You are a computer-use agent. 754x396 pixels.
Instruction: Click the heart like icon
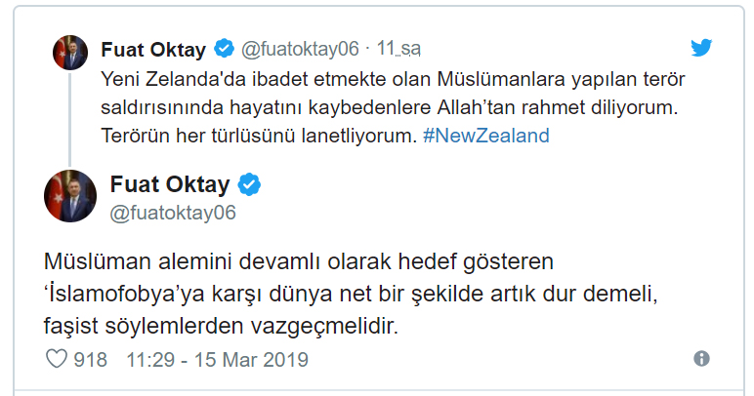[x=58, y=360]
